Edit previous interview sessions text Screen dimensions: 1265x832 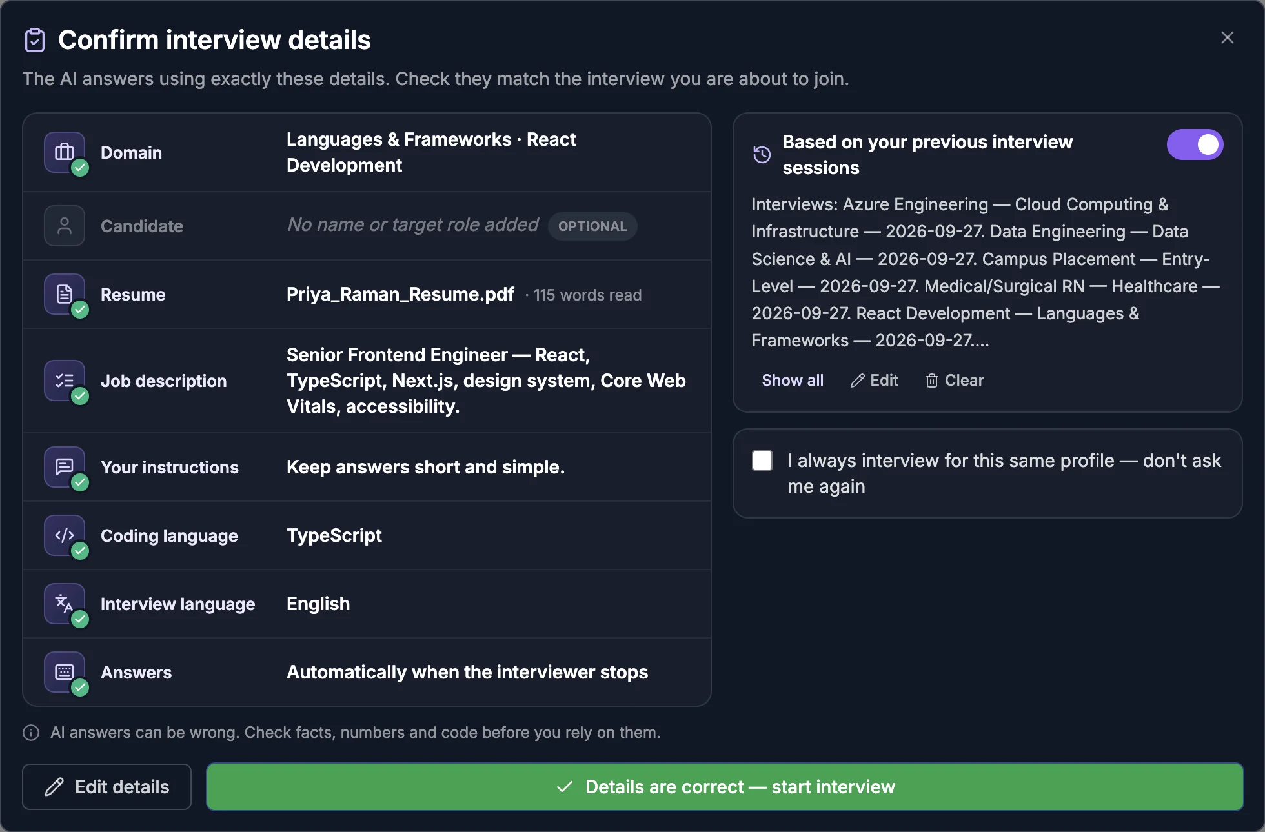click(875, 381)
